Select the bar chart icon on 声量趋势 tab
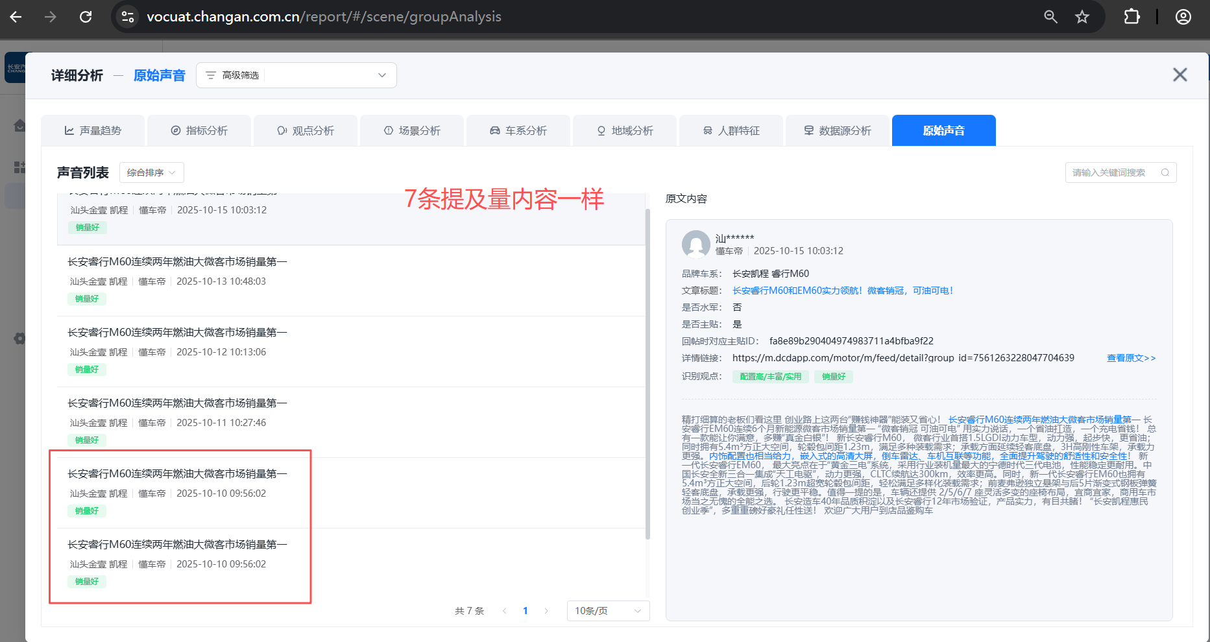Viewport: 1210px width, 642px height. pyautogui.click(x=69, y=130)
